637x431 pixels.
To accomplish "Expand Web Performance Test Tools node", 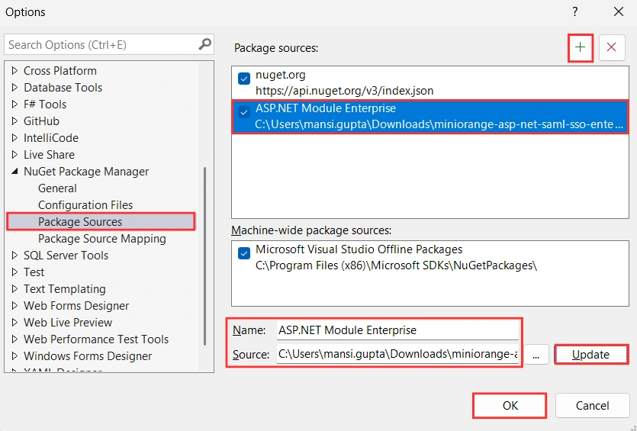I will point(14,339).
